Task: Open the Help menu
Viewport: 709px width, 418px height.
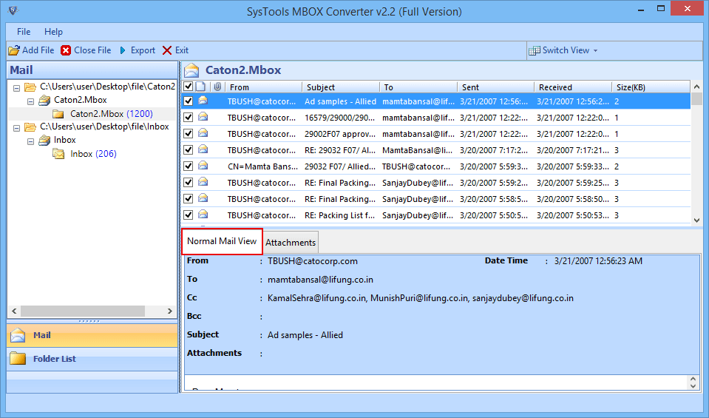Action: click(x=53, y=32)
